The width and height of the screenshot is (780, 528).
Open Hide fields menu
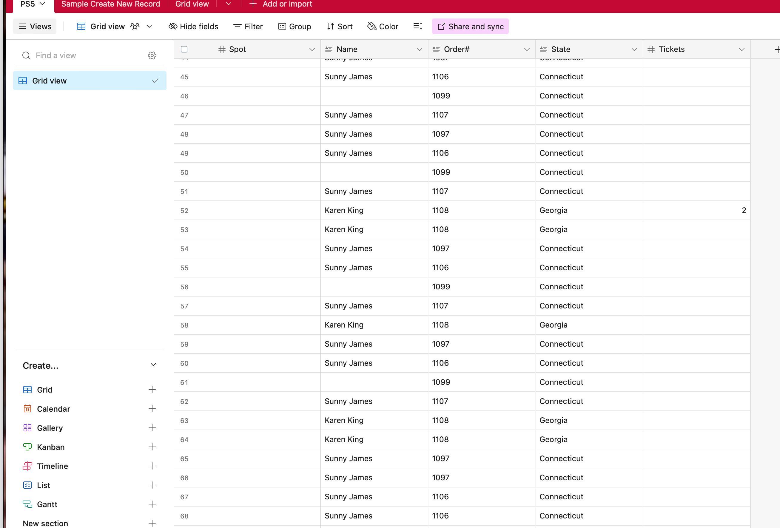click(x=193, y=27)
